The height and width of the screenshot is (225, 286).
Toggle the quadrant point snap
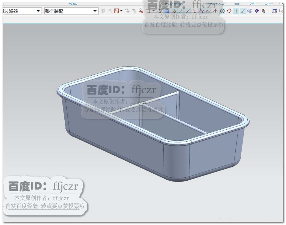coord(229,11)
